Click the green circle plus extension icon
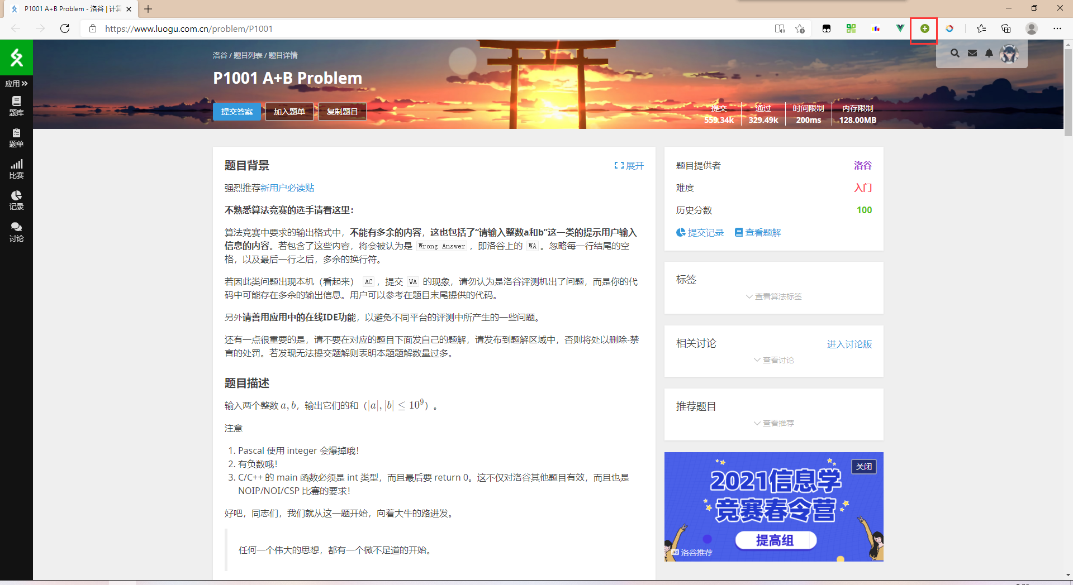The height and width of the screenshot is (585, 1073). 925,28
